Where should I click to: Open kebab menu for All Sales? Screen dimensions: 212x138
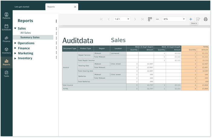point(56,33)
